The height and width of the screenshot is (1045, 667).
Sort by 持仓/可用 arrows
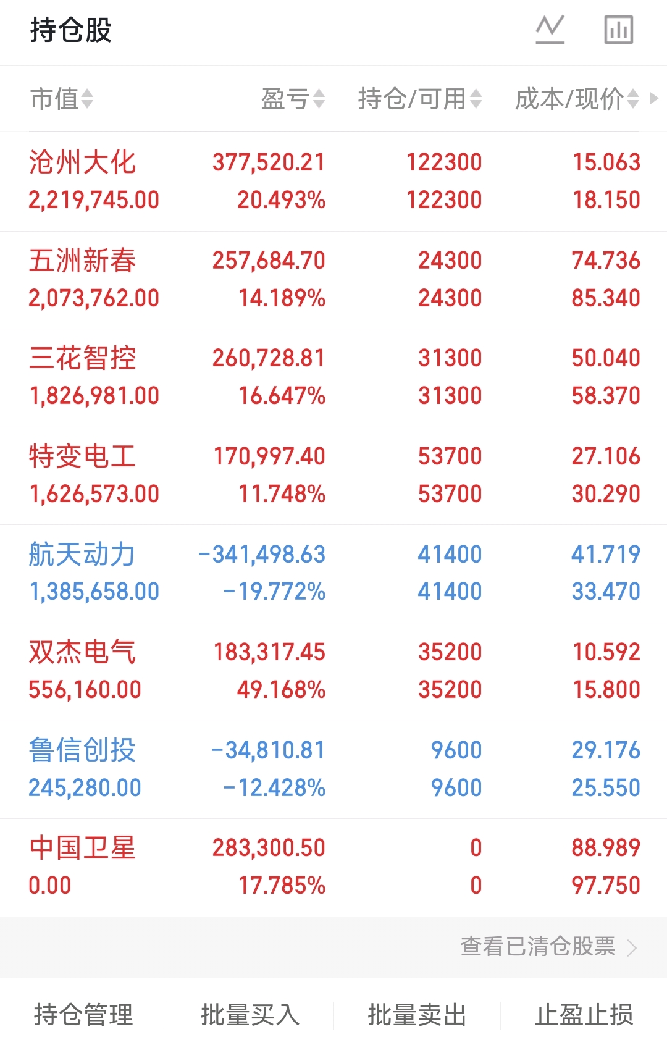pos(476,99)
